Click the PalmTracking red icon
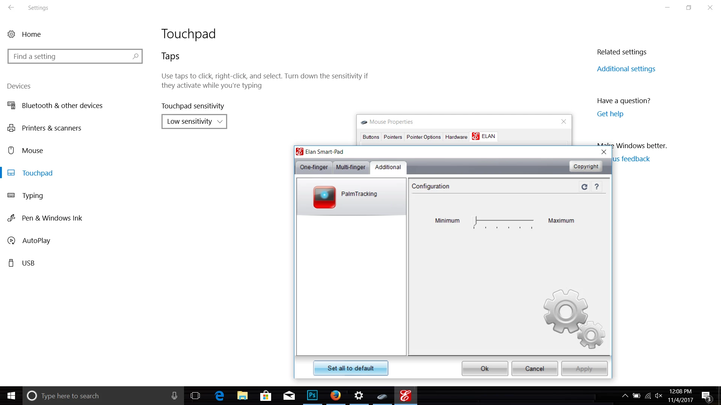The image size is (721, 405). point(324,197)
